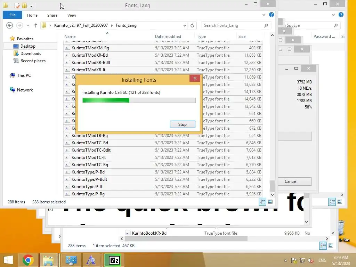Click font file icon of KurintoTypeJP-Rg
The height and width of the screenshot is (267, 356).
pos(67,194)
